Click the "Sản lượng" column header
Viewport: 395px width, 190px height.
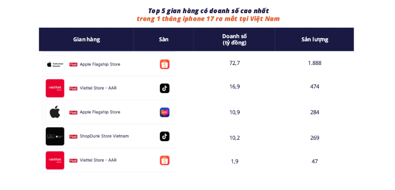(x=315, y=39)
